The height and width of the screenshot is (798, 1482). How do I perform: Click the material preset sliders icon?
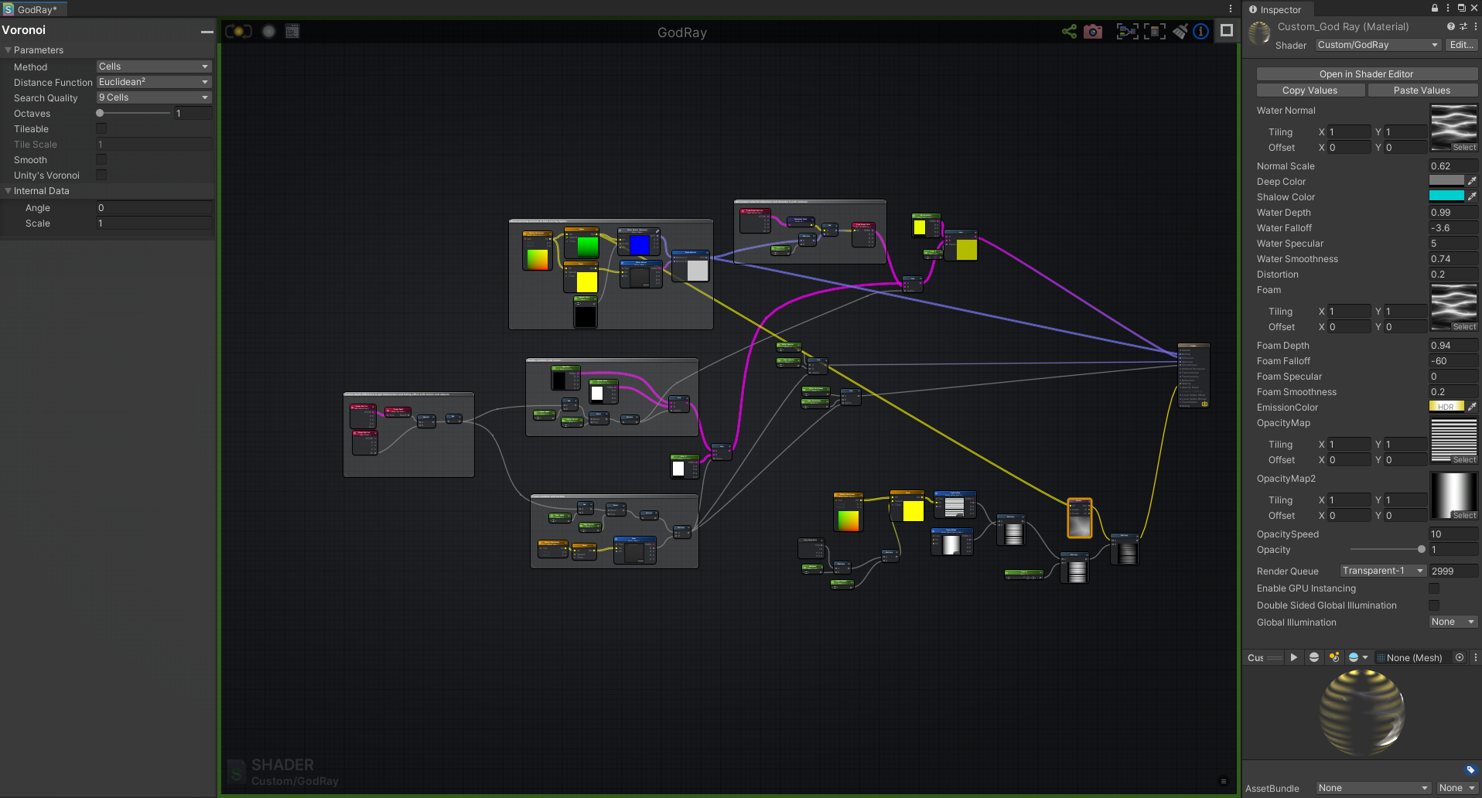point(1463,26)
